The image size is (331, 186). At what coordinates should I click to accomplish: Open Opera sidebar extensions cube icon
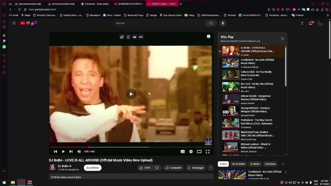click(4, 67)
